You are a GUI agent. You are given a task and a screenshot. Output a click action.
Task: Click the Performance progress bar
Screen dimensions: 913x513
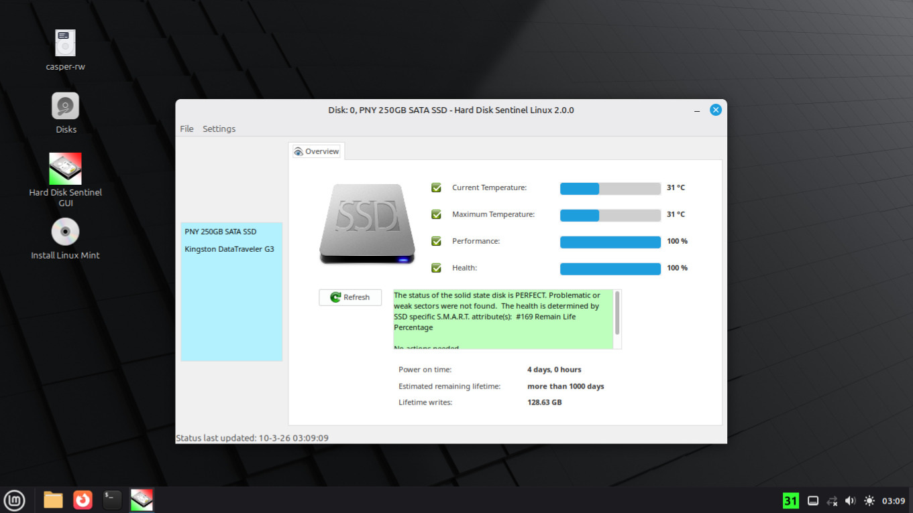[x=610, y=242]
